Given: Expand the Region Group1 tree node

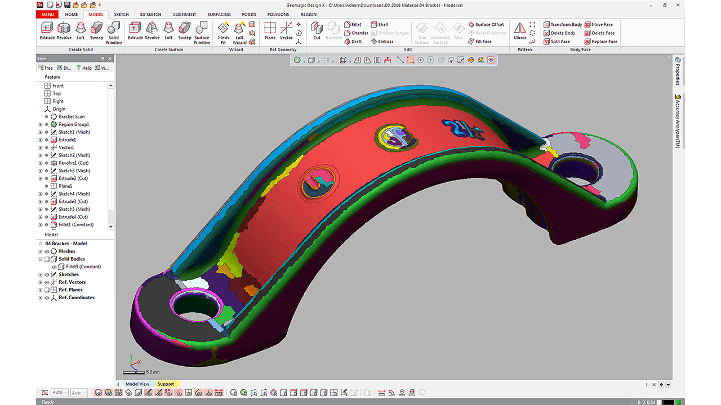Looking at the screenshot, I should 40,124.
